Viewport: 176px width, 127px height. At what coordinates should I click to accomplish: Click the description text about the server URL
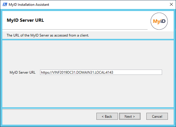pyautogui.click(x=48, y=35)
